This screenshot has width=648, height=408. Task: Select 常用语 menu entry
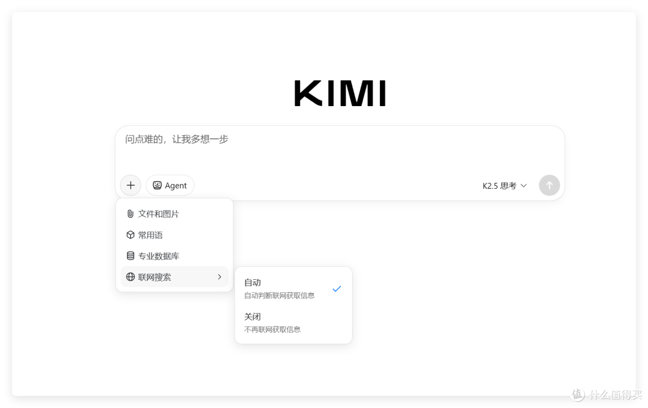[x=174, y=235]
